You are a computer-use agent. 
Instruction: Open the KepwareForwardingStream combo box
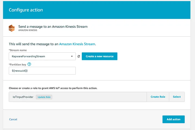pyautogui.click(x=42, y=56)
